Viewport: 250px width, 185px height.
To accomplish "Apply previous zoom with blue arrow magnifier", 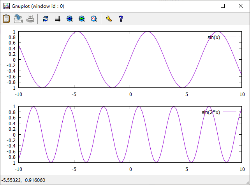I will pos(70,19).
